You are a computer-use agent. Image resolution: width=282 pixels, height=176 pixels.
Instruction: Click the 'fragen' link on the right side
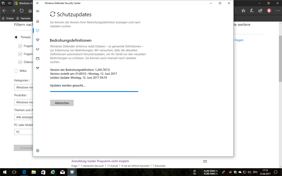(239, 40)
